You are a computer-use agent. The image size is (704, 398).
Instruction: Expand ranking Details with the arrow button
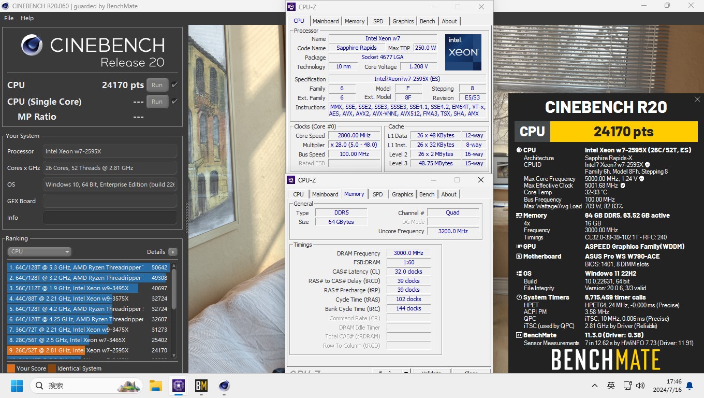tap(172, 252)
